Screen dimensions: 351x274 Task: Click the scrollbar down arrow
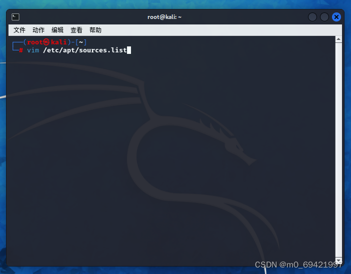(338, 261)
